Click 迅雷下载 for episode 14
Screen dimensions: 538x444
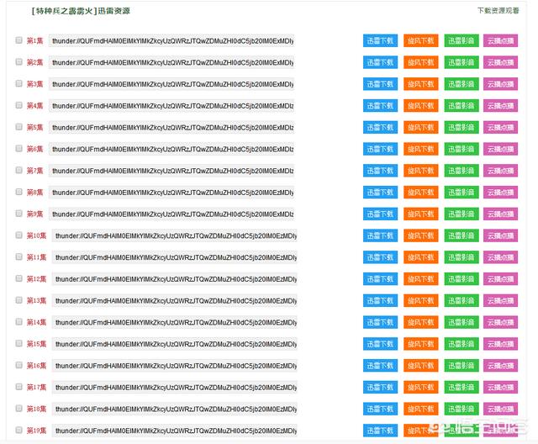coord(380,322)
